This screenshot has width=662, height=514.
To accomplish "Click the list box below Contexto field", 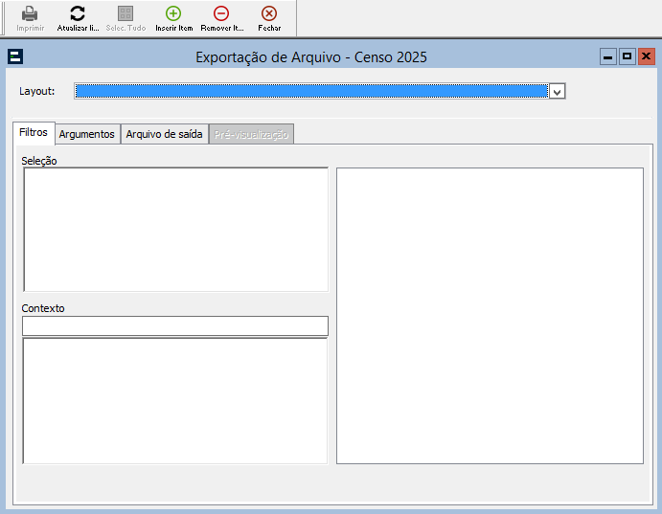I will point(175,400).
